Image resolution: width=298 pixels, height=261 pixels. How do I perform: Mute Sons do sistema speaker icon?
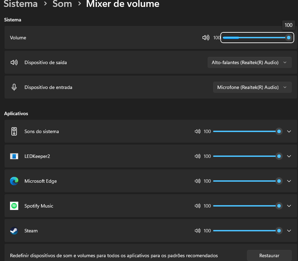[198, 131]
